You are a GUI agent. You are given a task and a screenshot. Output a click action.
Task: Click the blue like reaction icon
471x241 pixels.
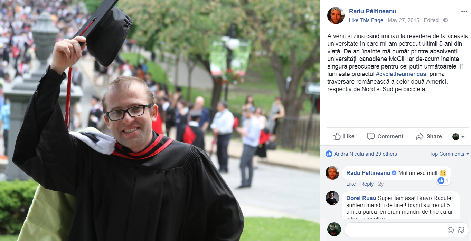[x=329, y=154]
